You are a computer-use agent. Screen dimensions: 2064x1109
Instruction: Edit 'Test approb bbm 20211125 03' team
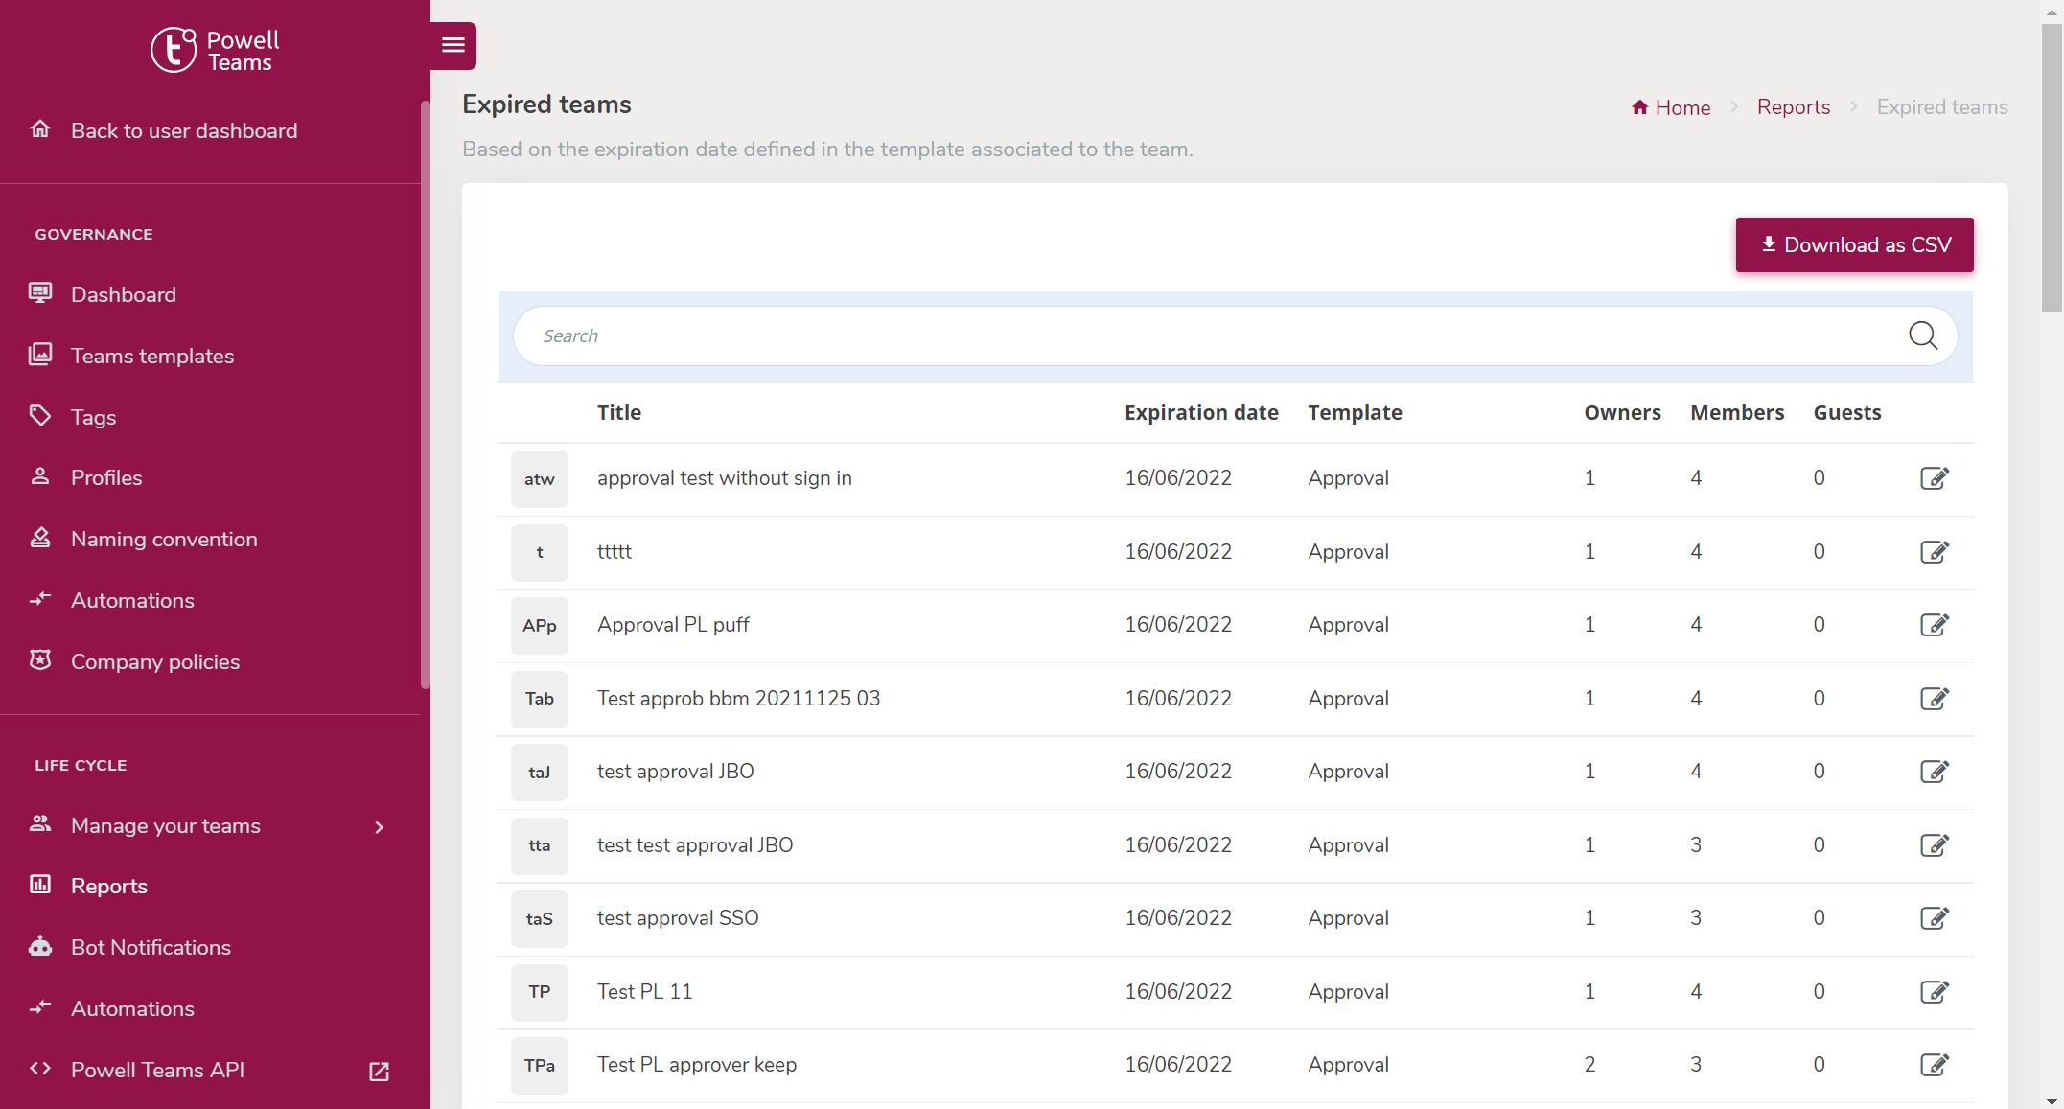(1935, 699)
